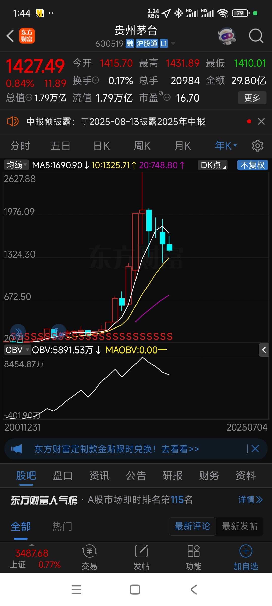272x606 pixels.
Task: Select the 研报 tab
Action: click(x=173, y=476)
